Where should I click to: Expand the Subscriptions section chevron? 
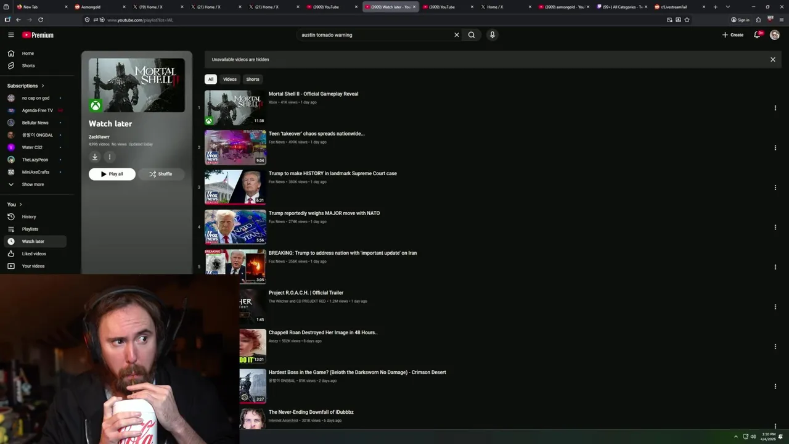tap(43, 86)
